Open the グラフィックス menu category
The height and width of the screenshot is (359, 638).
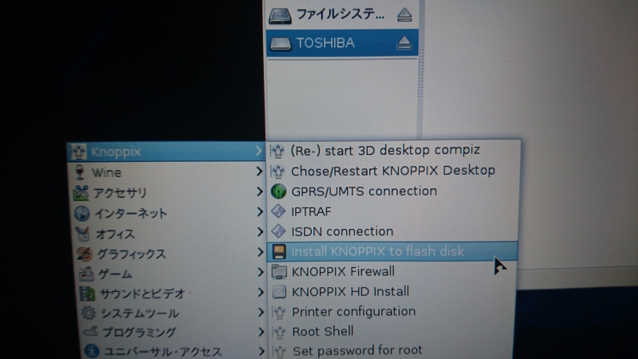(171, 254)
